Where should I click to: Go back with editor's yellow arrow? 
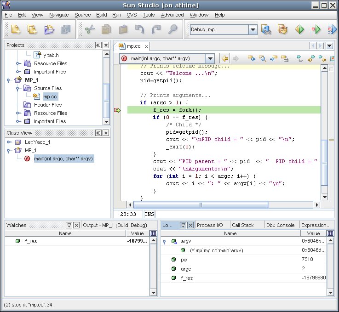224,58
